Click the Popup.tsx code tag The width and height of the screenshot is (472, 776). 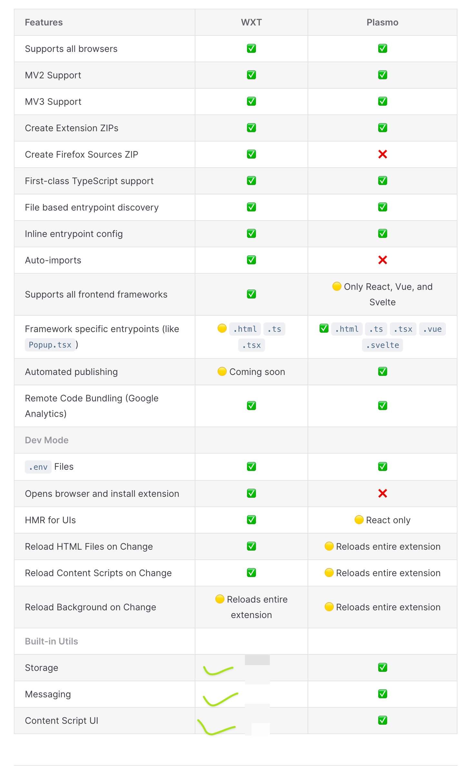[50, 345]
